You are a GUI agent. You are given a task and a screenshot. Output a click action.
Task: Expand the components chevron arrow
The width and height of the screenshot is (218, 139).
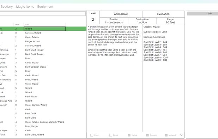click(181, 135)
